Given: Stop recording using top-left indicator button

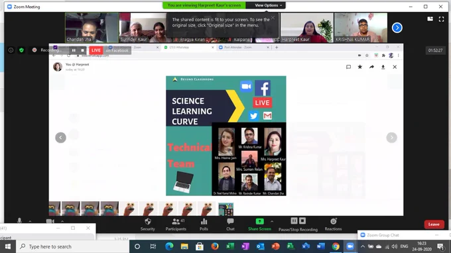Looking at the screenshot, I should click(82, 50).
